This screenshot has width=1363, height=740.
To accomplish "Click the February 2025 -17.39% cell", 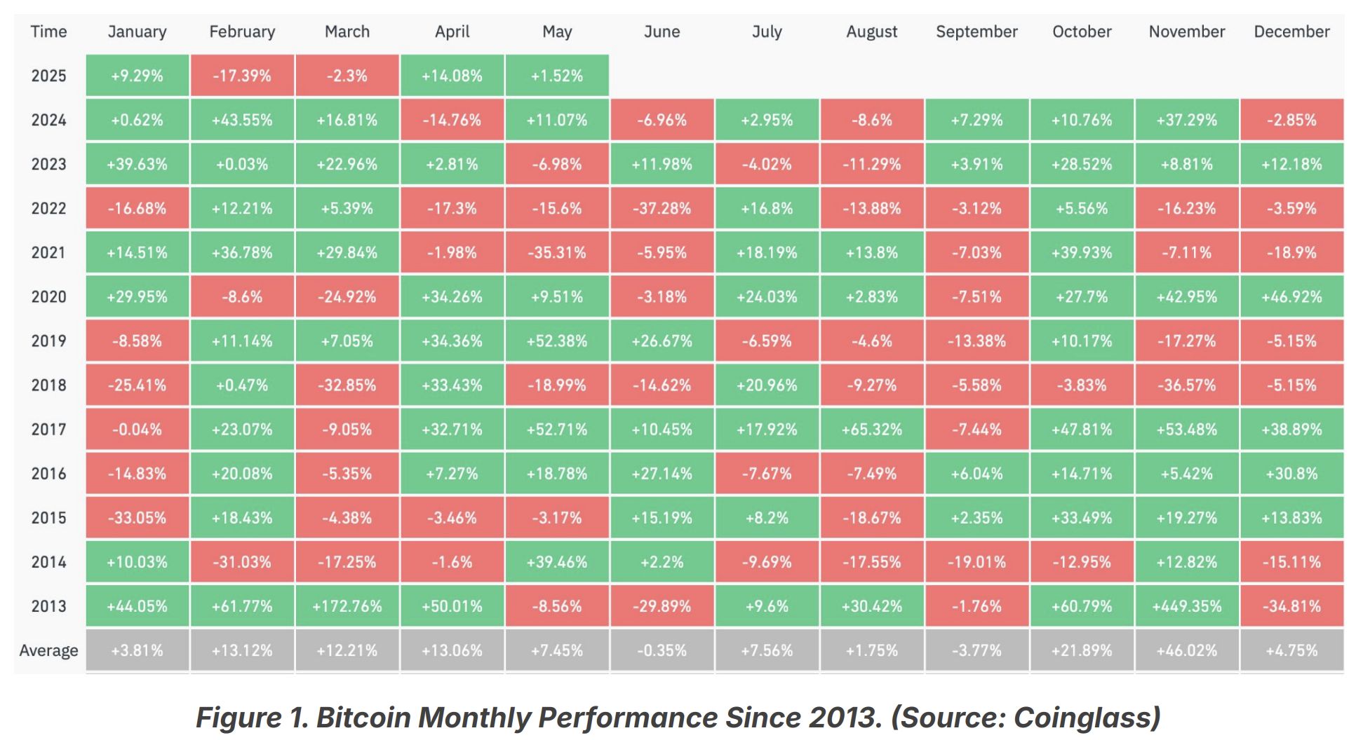I will 242,76.
